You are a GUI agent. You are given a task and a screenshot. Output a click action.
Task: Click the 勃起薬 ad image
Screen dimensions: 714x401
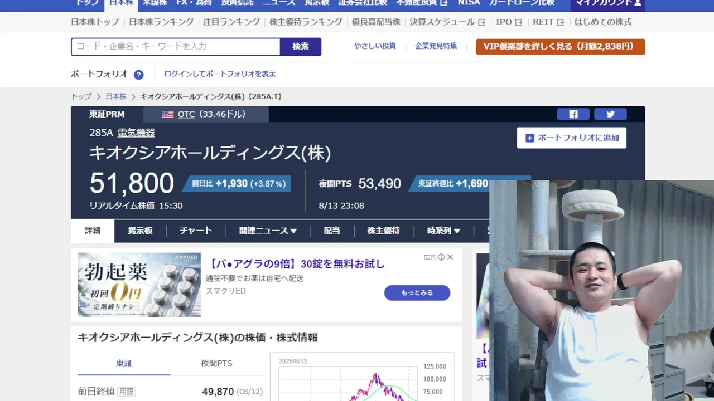click(x=139, y=285)
